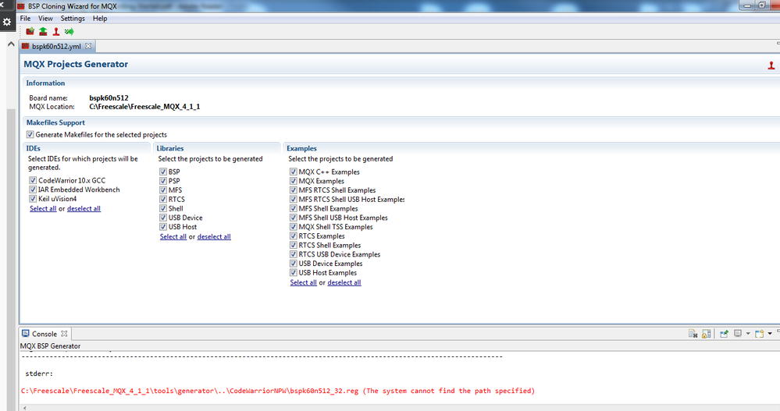Image resolution: width=780 pixels, height=411 pixels.
Task: Toggle MQX C++ Examples checkbox
Action: point(294,172)
